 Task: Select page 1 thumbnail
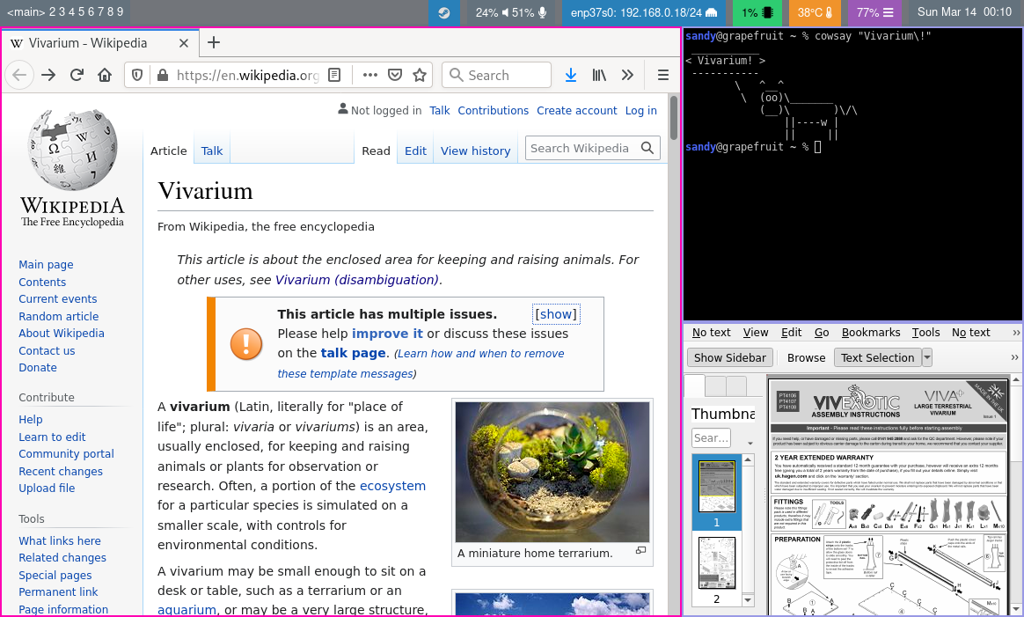[x=716, y=494]
